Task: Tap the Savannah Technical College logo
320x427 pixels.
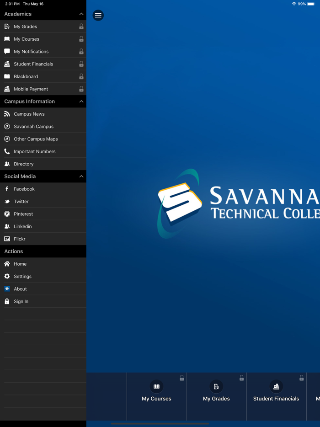Action: click(x=238, y=203)
